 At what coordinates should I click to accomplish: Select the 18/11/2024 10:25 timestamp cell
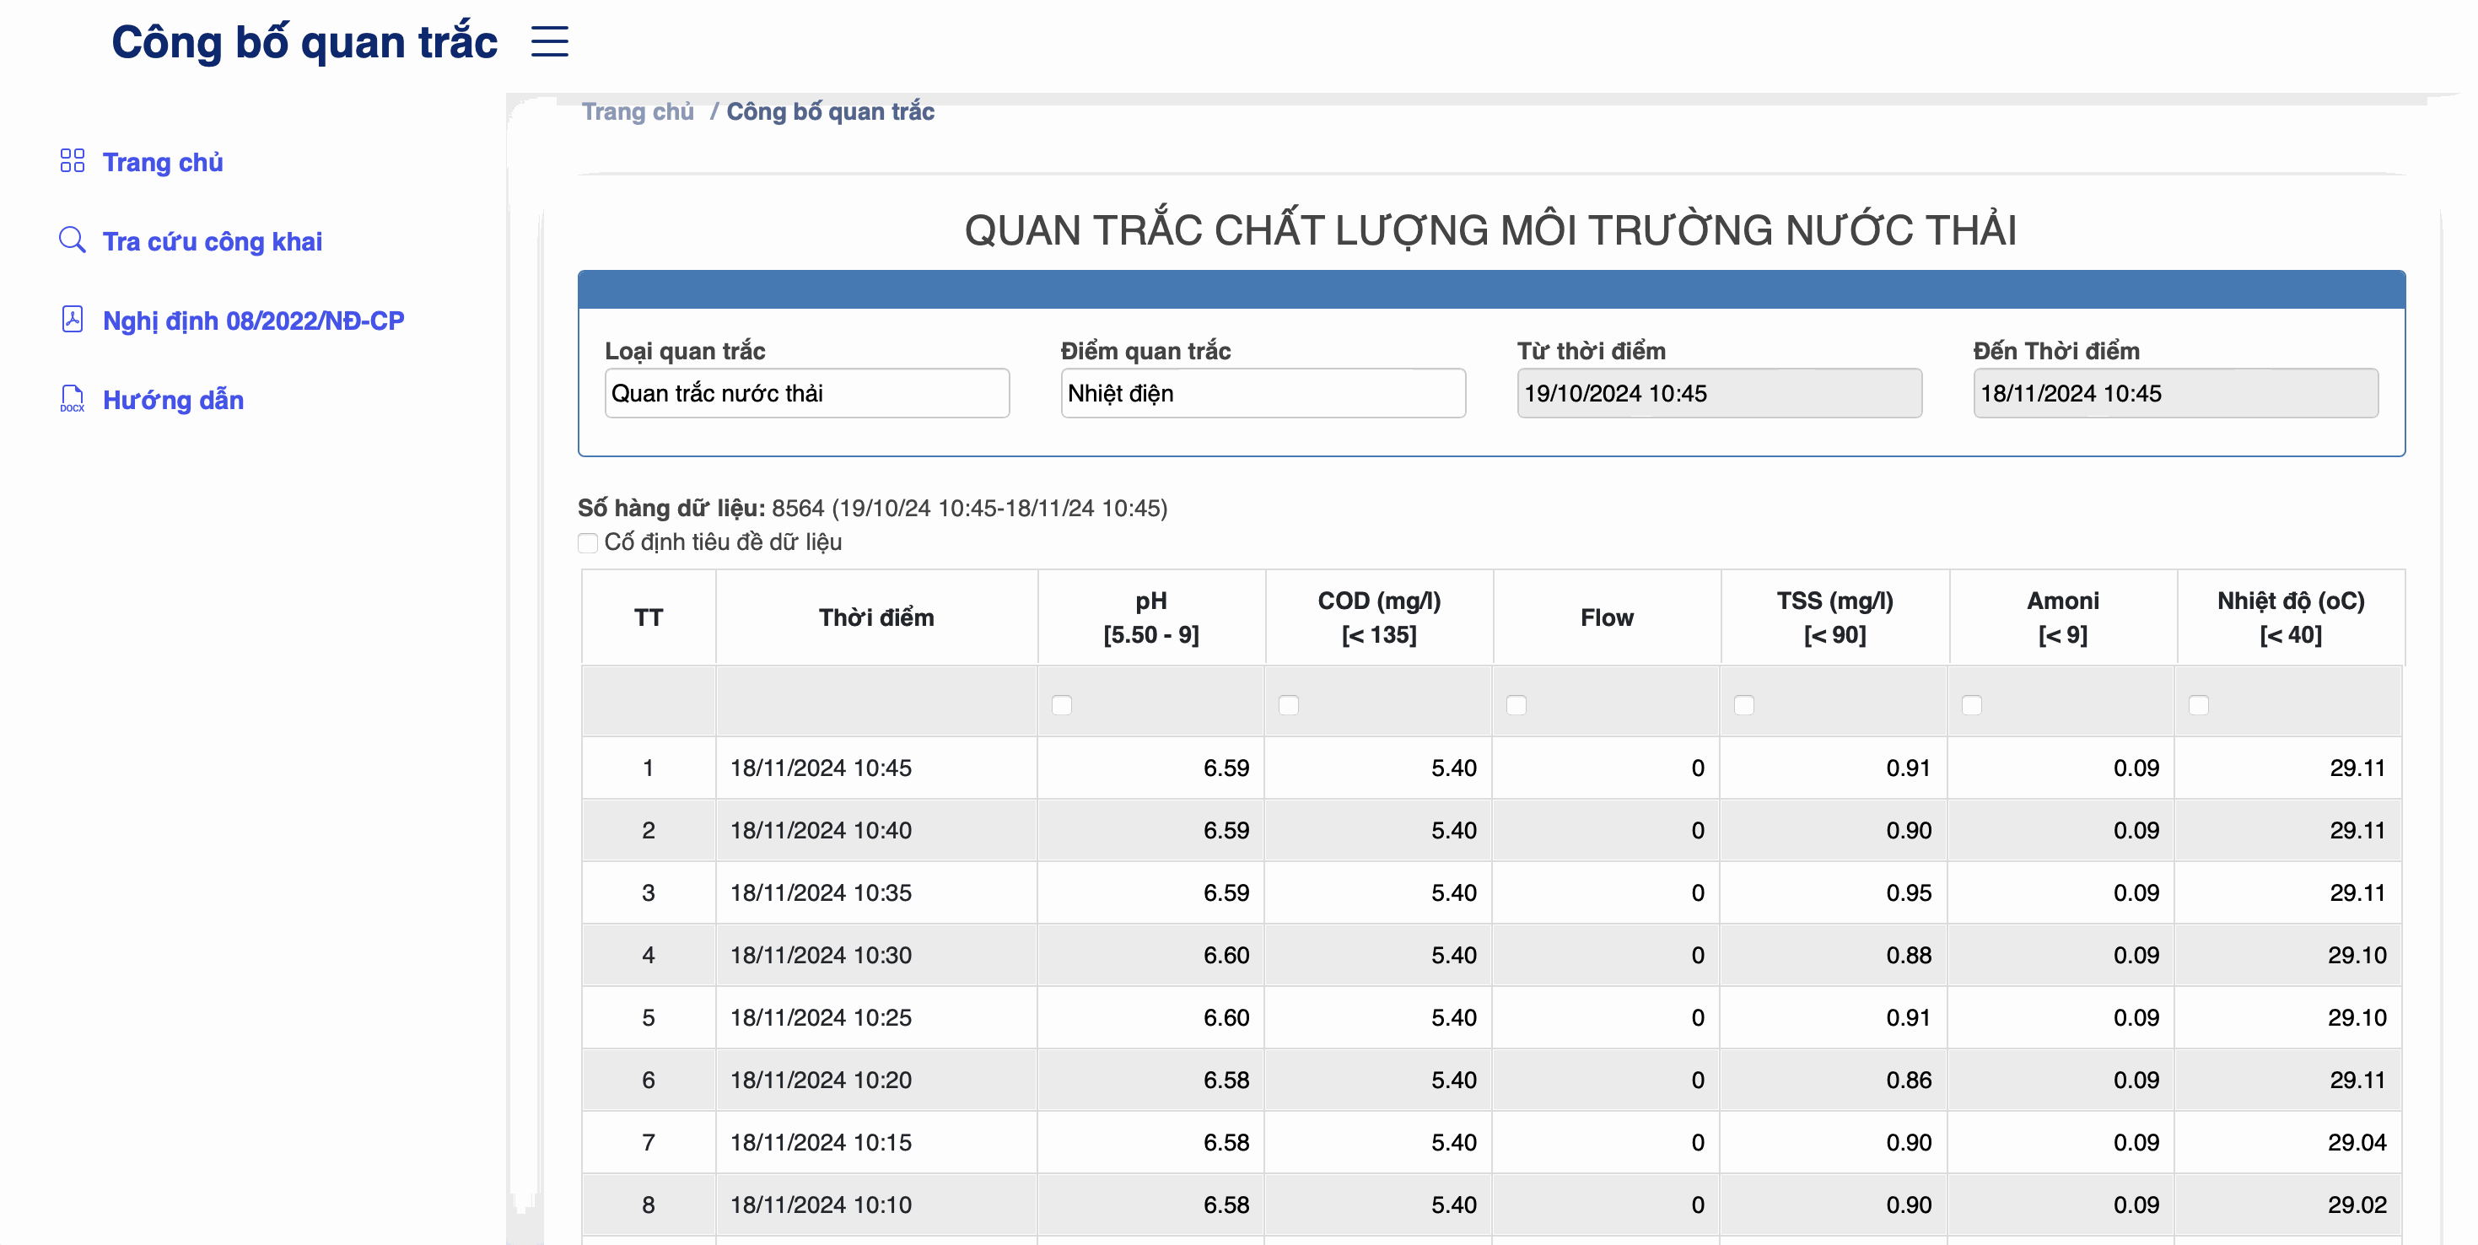pyautogui.click(x=876, y=1017)
